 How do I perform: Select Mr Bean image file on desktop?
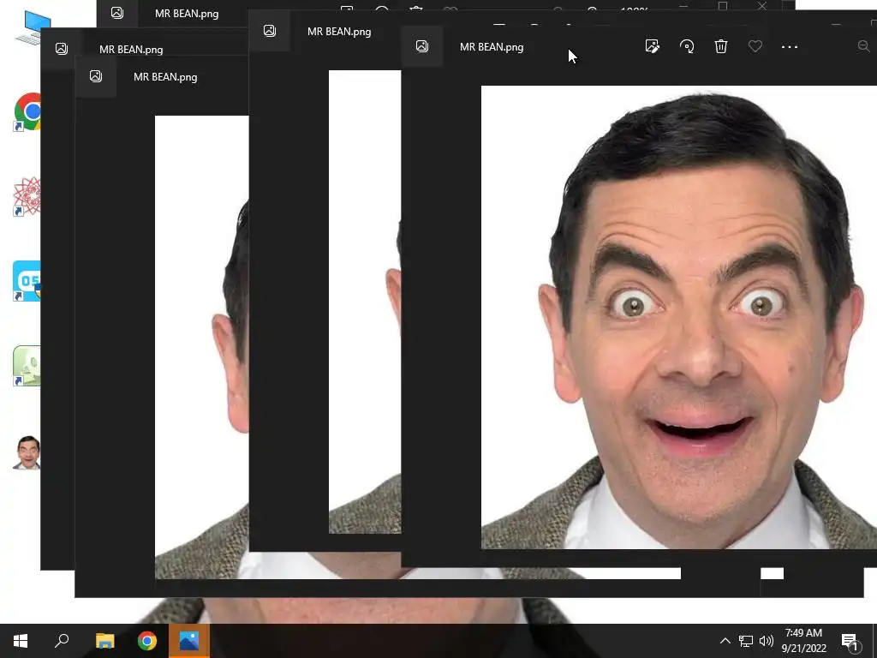(27, 452)
